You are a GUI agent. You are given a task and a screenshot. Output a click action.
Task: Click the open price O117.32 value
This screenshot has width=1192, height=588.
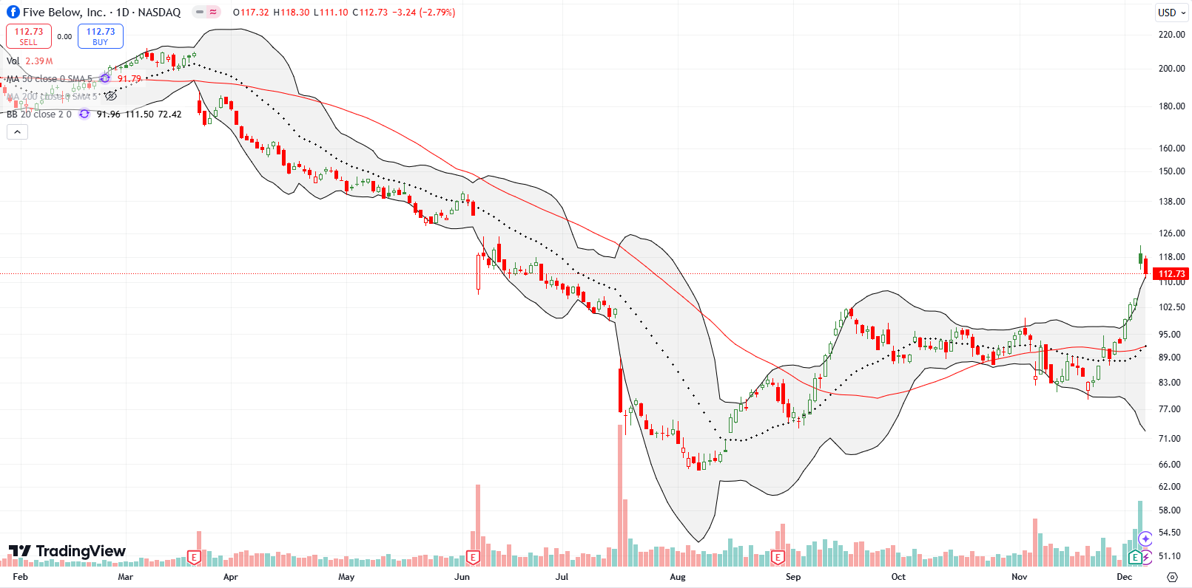(251, 13)
